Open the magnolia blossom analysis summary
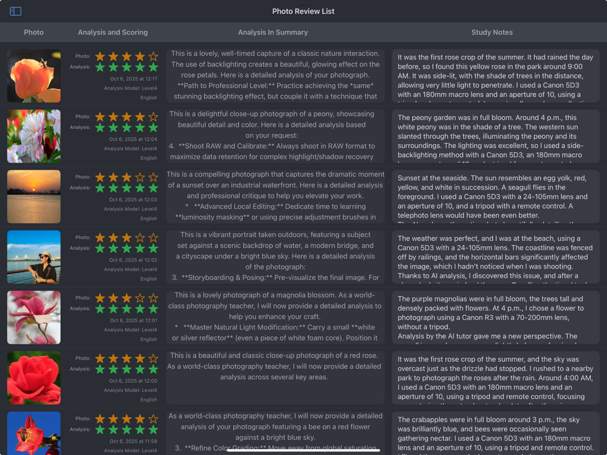 pyautogui.click(x=275, y=317)
